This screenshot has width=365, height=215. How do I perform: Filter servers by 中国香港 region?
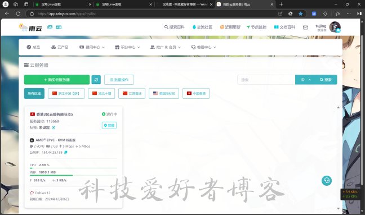pos(196,94)
